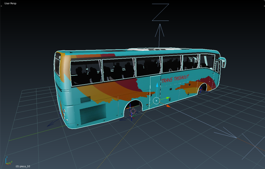Click the white manipulator center circle
Screen dimensions: 265x169
pyautogui.click(x=156, y=101)
